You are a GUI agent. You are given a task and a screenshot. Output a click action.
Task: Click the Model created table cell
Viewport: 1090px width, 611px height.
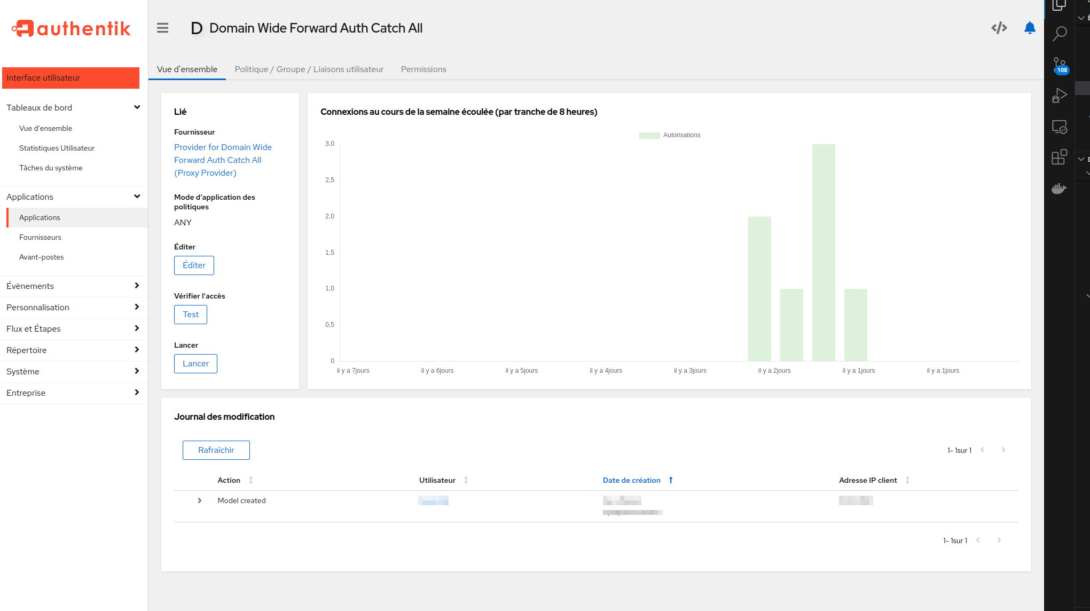pyautogui.click(x=241, y=500)
